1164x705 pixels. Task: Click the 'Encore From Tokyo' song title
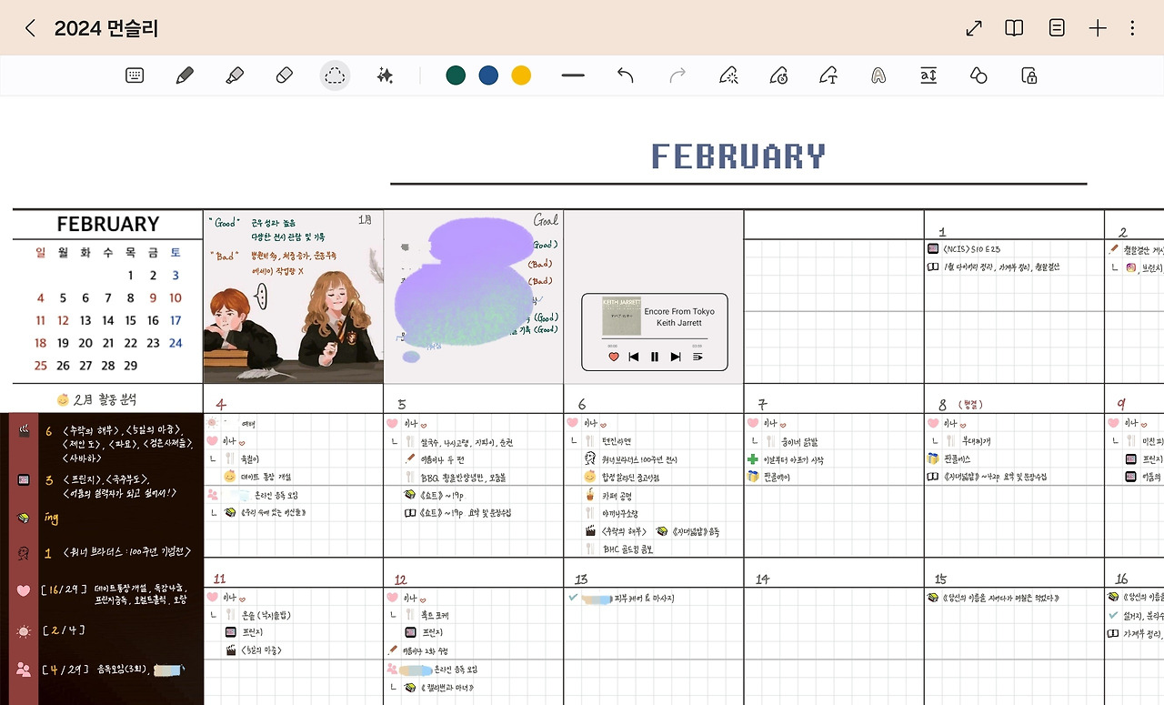click(679, 311)
